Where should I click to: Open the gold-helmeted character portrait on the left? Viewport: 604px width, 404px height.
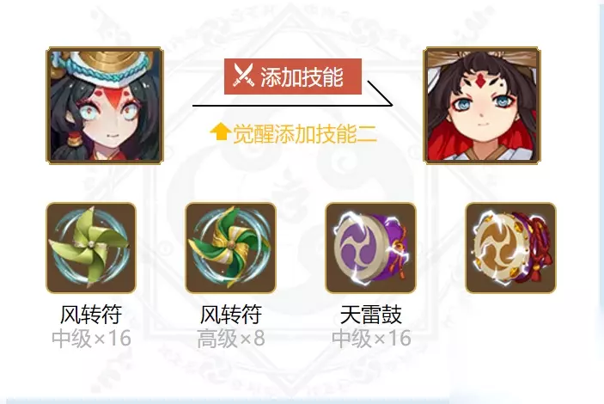(x=105, y=106)
